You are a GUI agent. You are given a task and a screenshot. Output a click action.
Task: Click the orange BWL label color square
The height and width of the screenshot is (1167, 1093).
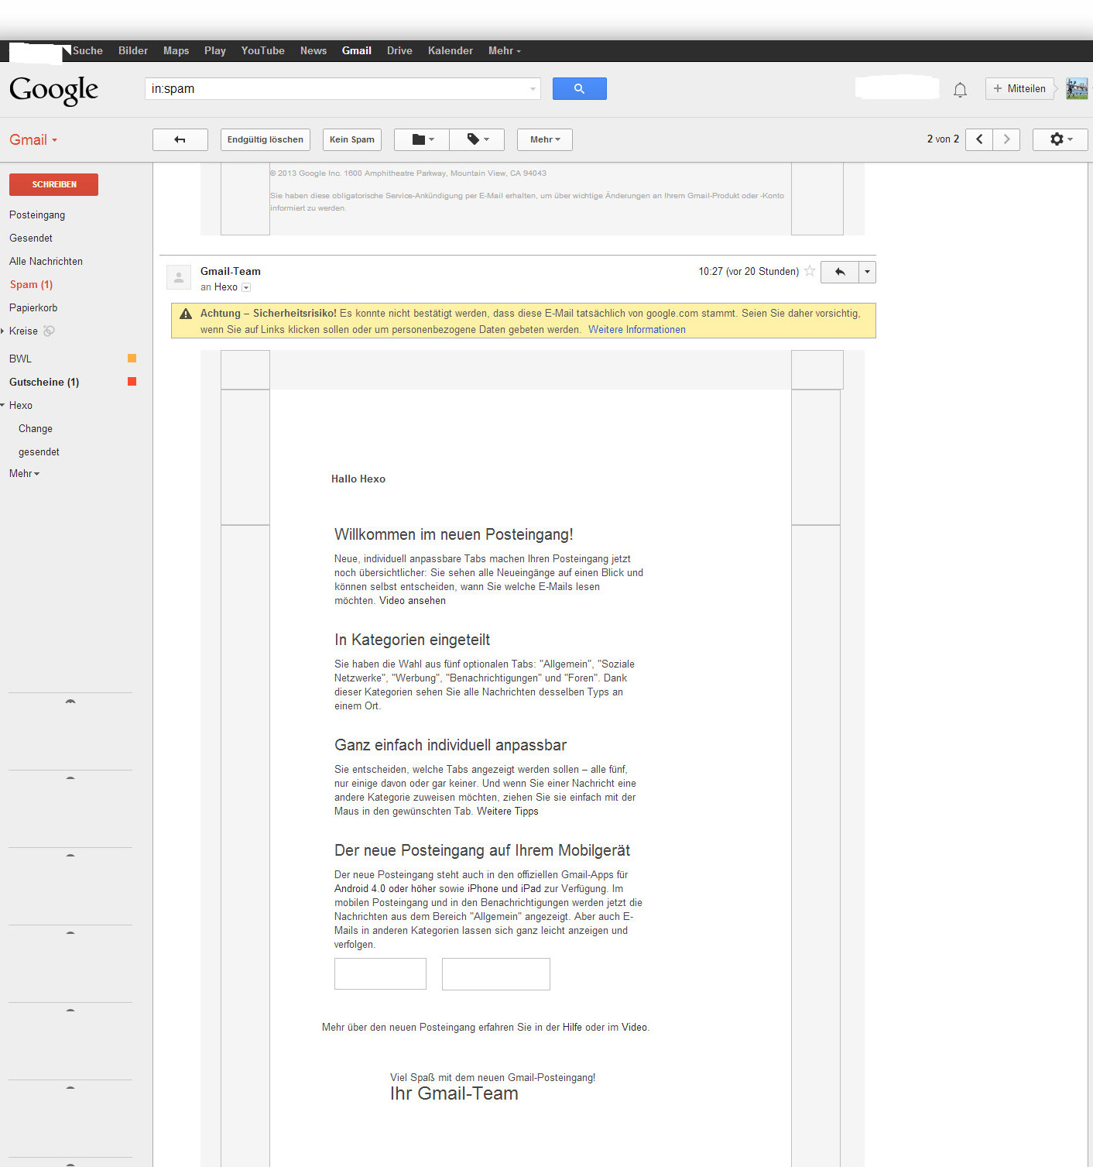132,358
